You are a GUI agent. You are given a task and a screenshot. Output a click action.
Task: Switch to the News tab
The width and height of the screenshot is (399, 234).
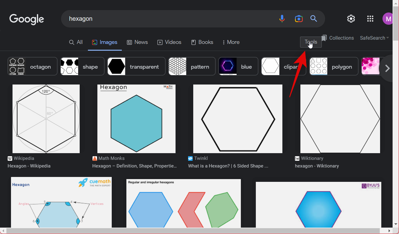point(137,42)
